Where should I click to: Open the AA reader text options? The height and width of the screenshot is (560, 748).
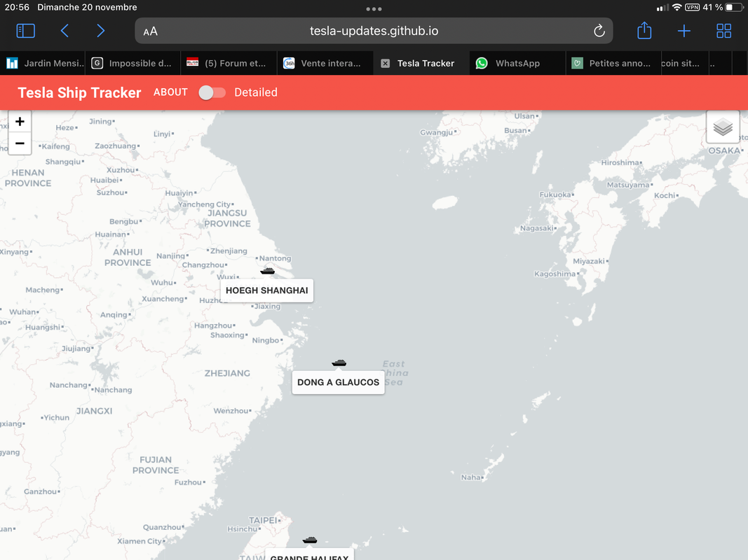(150, 31)
